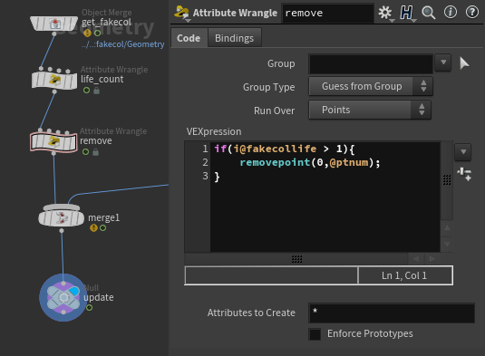The height and width of the screenshot is (356, 485).
Task: Click the Attributes to Create field
Action: click(392, 313)
